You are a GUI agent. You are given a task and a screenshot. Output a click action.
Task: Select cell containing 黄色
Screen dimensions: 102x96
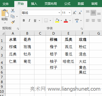click(x=82, y=67)
